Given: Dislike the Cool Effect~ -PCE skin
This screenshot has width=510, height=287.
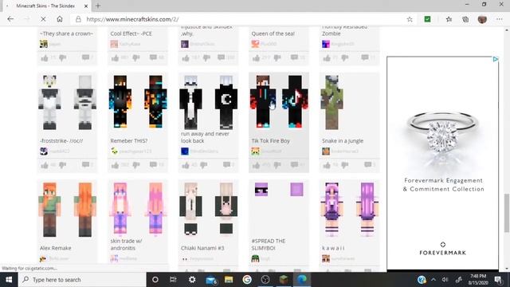Looking at the screenshot, I should 136,58.
